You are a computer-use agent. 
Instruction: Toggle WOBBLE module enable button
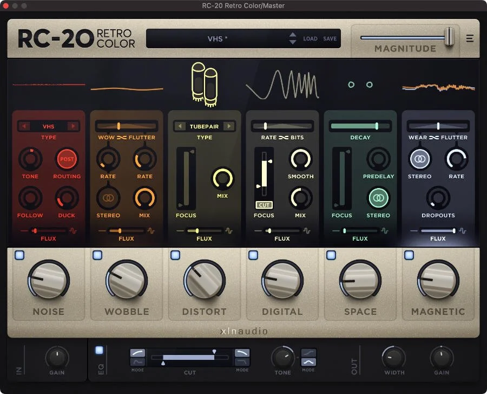pyautogui.click(x=97, y=255)
